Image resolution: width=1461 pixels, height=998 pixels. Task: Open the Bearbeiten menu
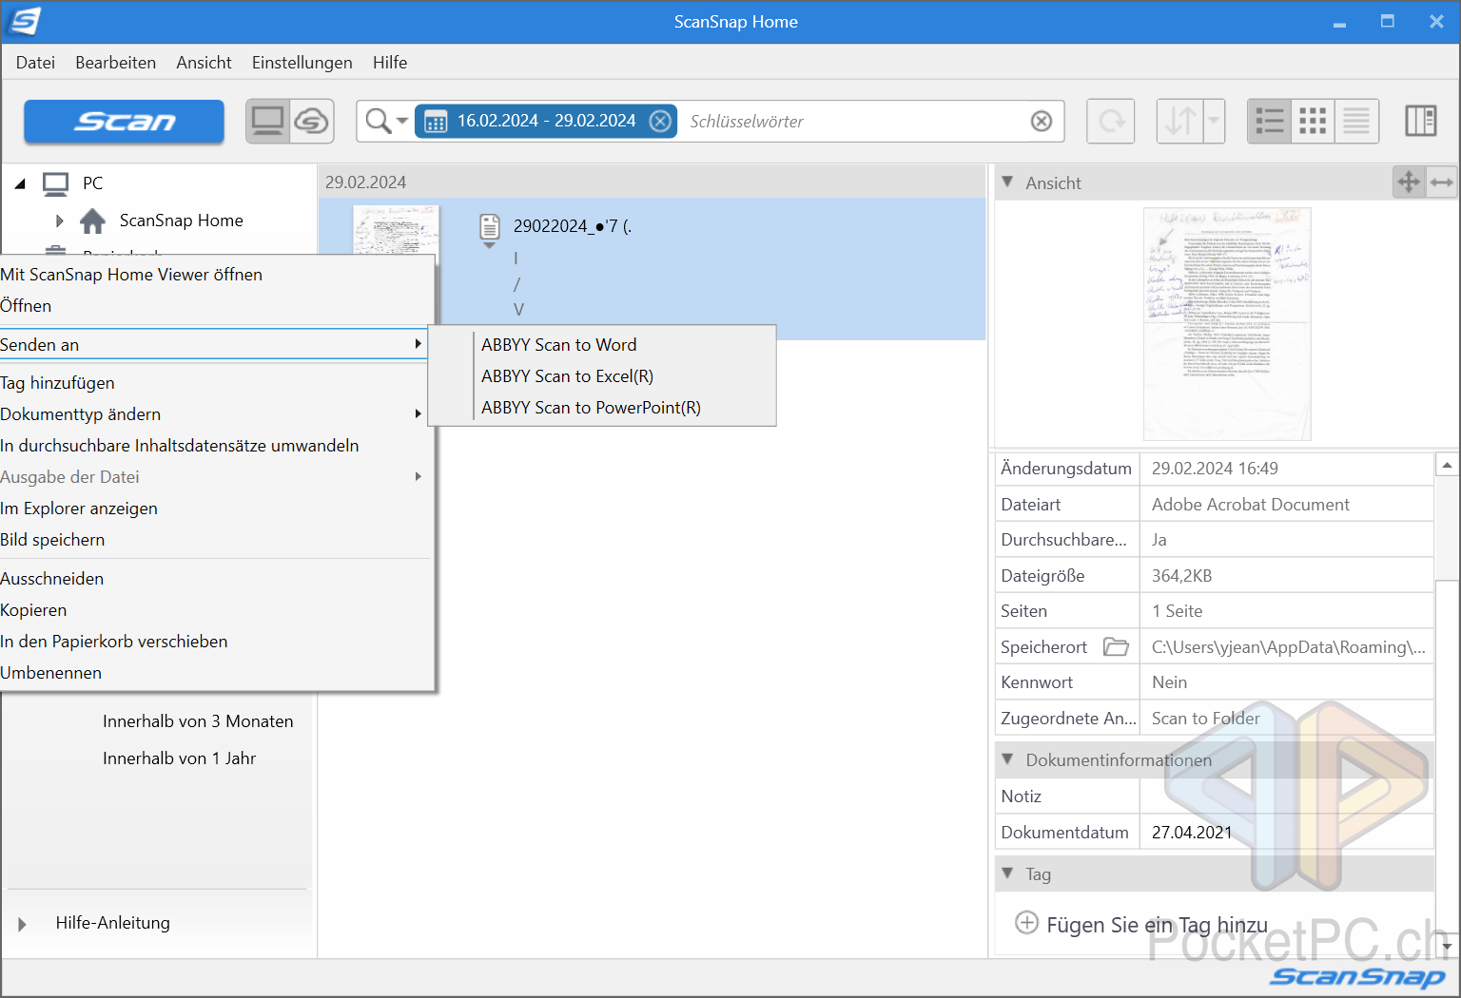point(115,63)
